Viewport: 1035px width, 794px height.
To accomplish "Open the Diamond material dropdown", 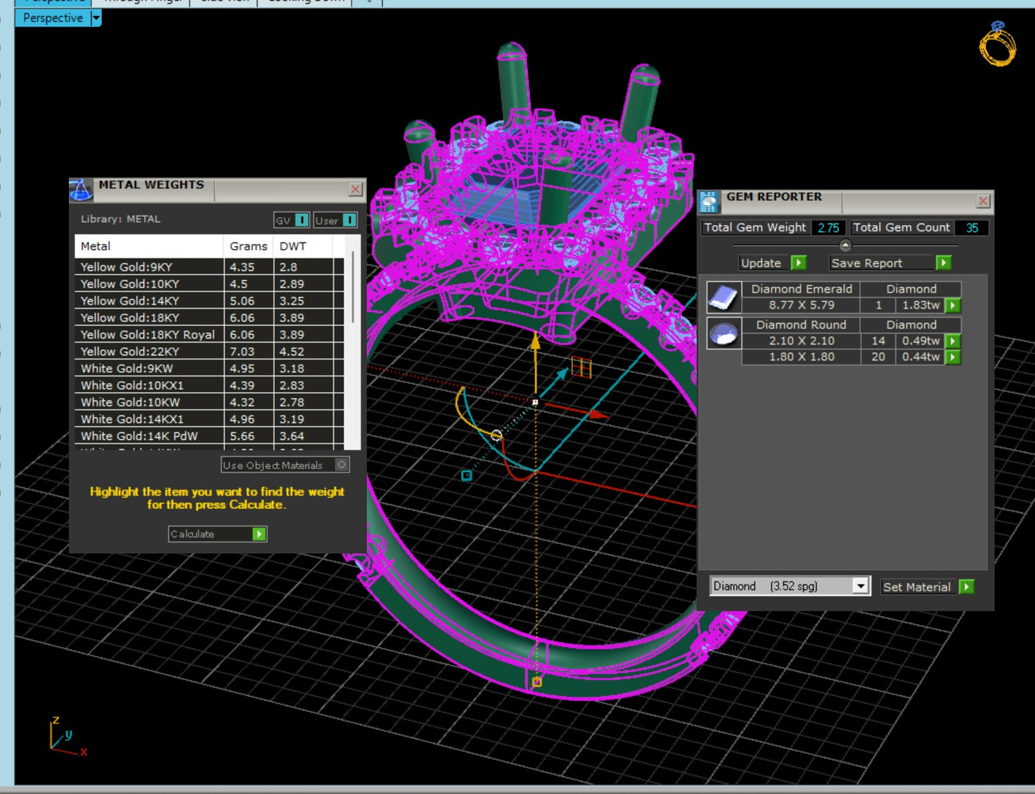I will pos(860,586).
